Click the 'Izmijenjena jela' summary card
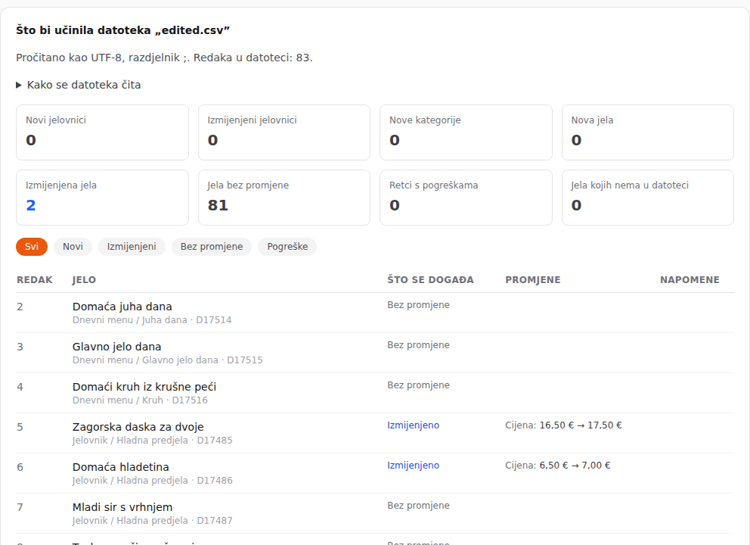Image resolution: width=750 pixels, height=545 pixels. tap(102, 198)
